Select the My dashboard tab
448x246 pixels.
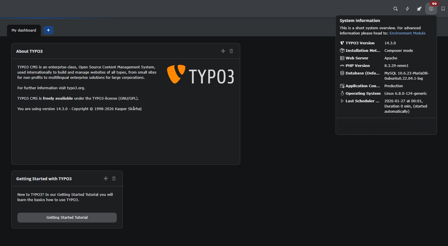24,30
